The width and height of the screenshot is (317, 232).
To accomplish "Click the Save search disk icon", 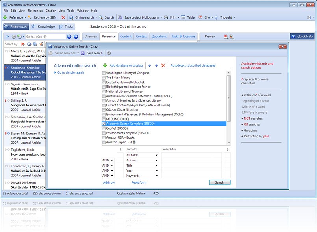I will [83, 53].
